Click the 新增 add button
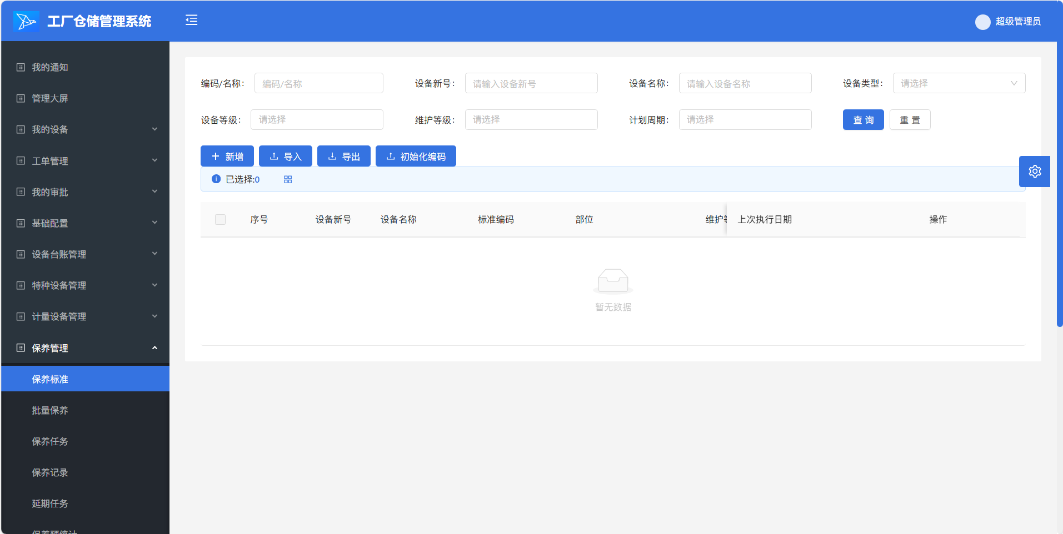This screenshot has width=1063, height=534. click(x=227, y=157)
